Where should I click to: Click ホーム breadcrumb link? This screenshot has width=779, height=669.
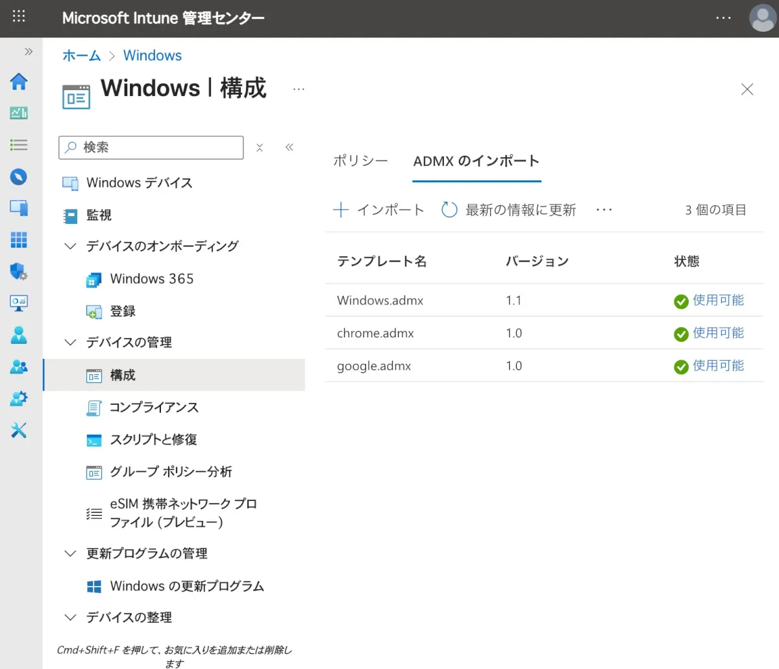[81, 56]
